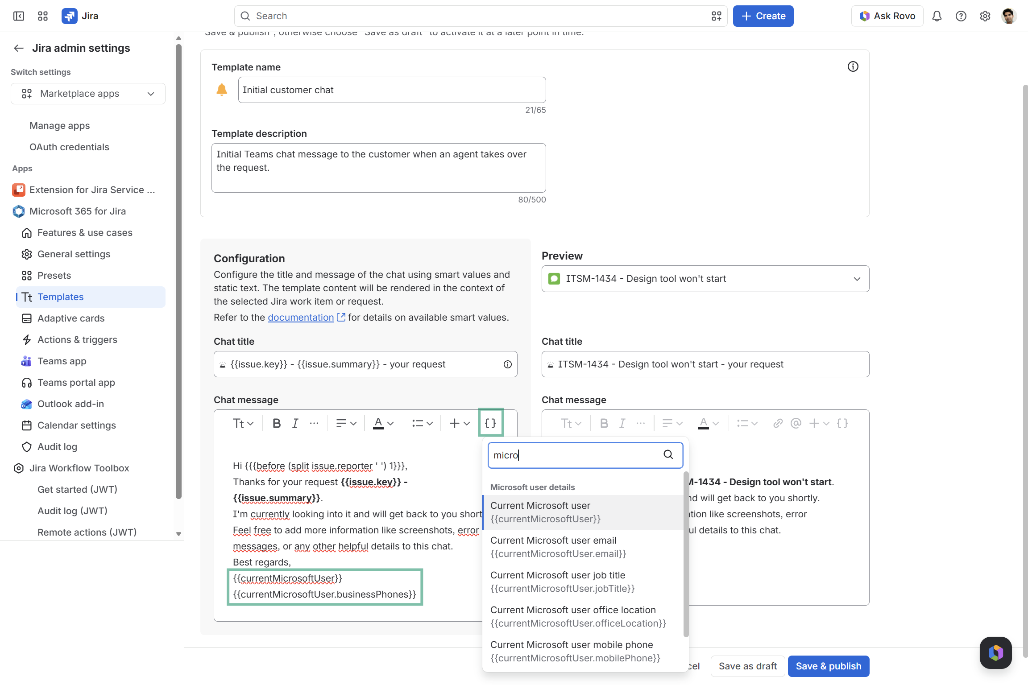Screen dimensions: 1028x685
Task: Toggle italic in Chat message editor
Action: pos(295,423)
